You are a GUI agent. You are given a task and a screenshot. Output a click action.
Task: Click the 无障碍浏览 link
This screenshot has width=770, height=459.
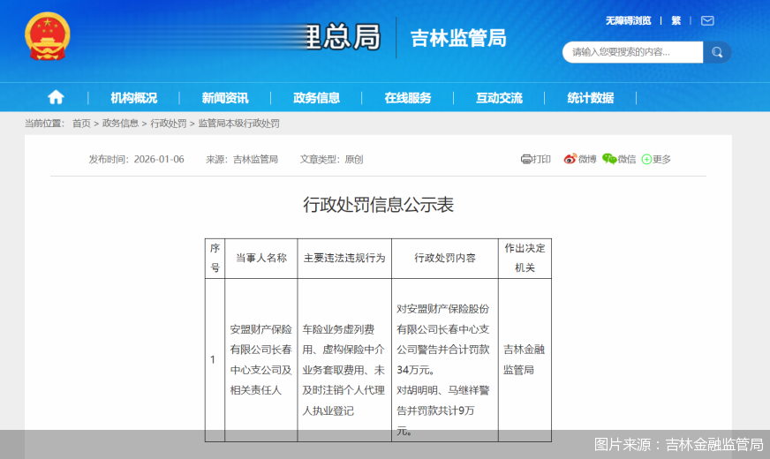[x=628, y=20]
